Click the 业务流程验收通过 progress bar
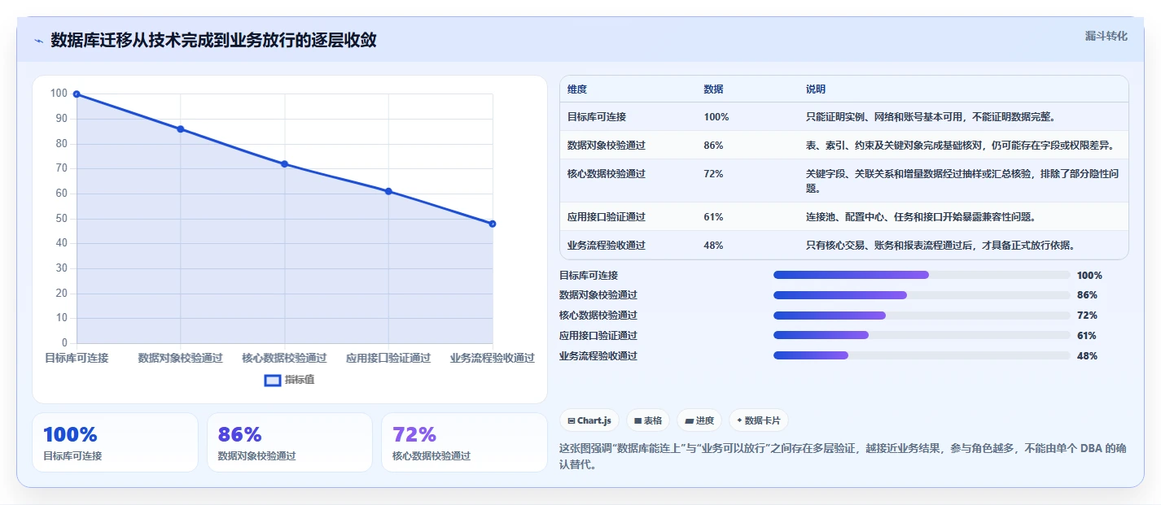This screenshot has height=505, width=1161. [922, 355]
